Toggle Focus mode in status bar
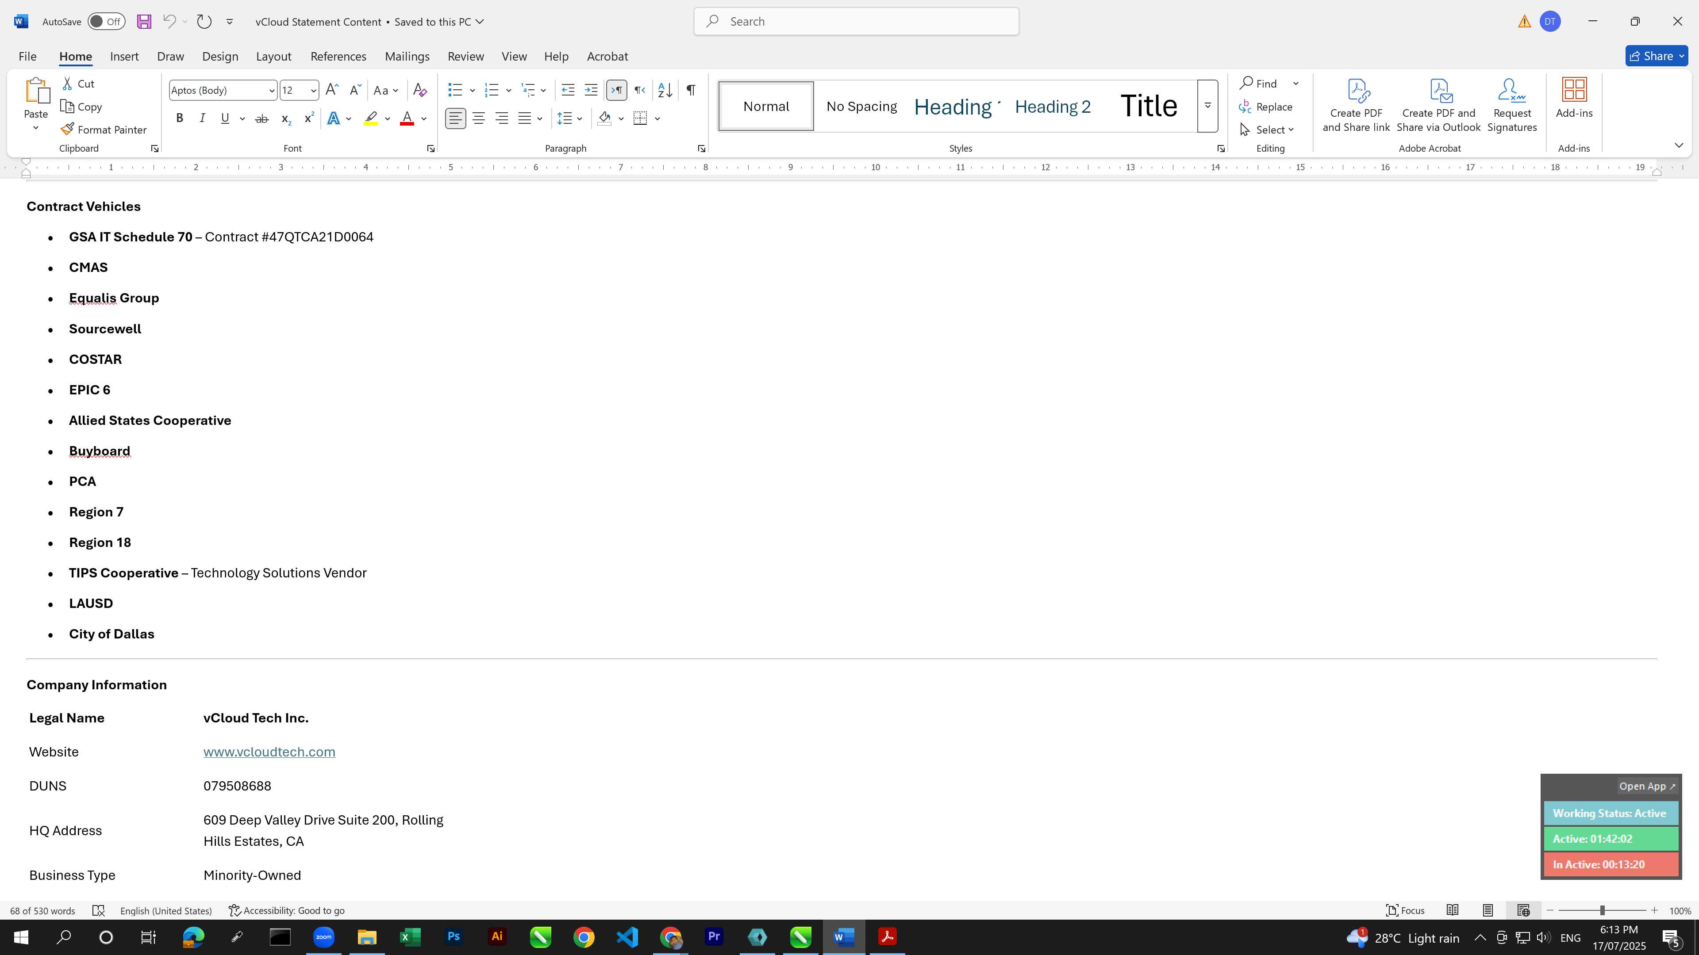 (1405, 910)
